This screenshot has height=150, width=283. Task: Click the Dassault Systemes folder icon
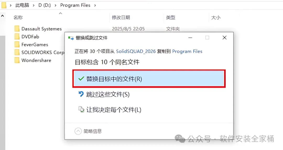(17, 29)
